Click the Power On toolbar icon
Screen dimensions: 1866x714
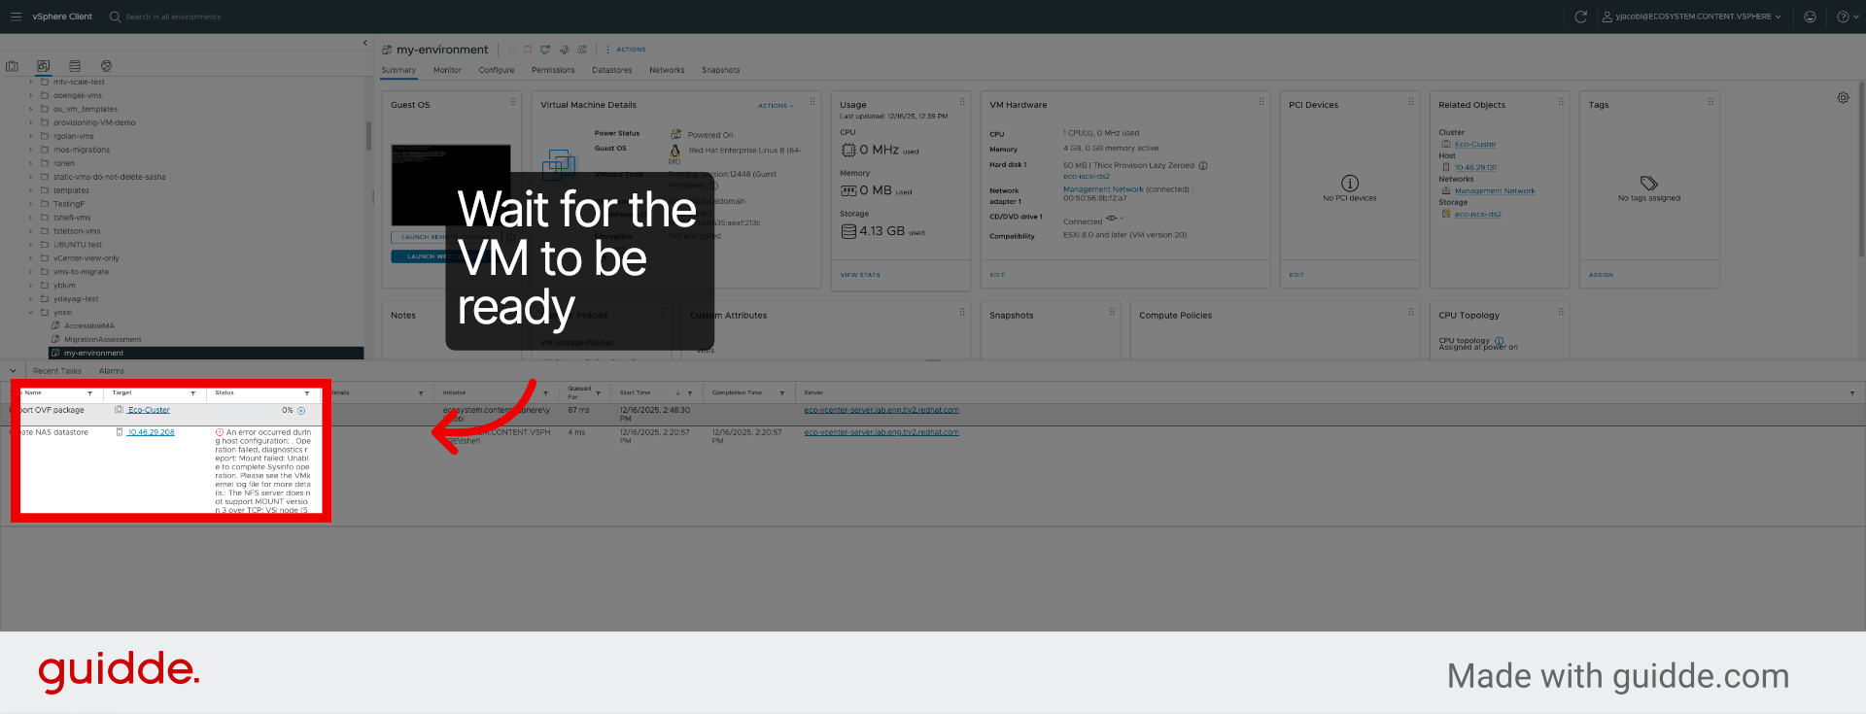pyautogui.click(x=511, y=50)
